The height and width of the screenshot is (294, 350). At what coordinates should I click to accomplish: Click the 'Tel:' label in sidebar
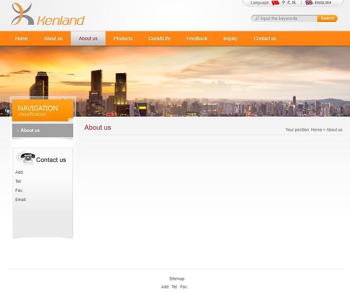tap(18, 182)
